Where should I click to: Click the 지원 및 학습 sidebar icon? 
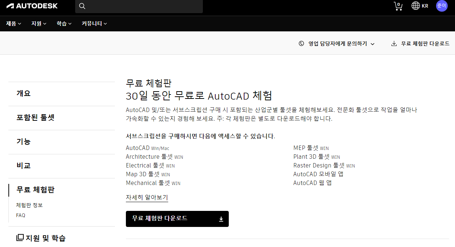pyautogui.click(x=20, y=238)
